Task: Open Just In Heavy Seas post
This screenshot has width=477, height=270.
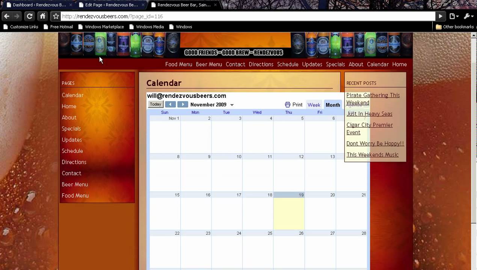Action: tap(369, 114)
